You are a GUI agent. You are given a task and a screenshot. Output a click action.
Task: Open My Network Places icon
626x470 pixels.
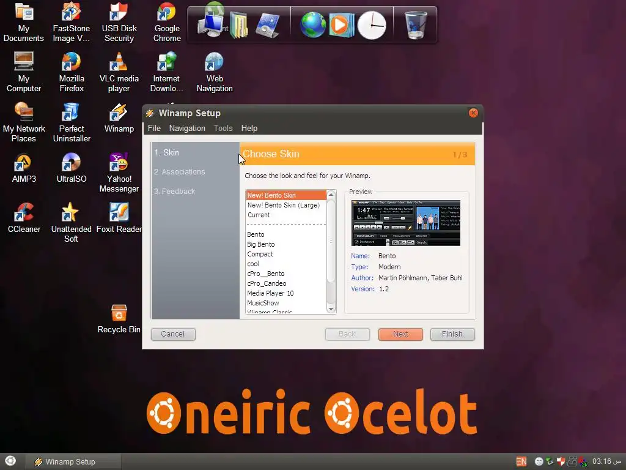tap(24, 122)
